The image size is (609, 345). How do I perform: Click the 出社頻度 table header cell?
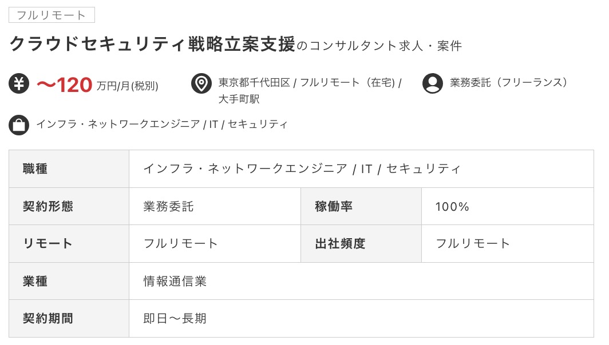(x=340, y=243)
